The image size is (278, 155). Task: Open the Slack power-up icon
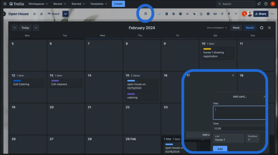[x=173, y=14]
